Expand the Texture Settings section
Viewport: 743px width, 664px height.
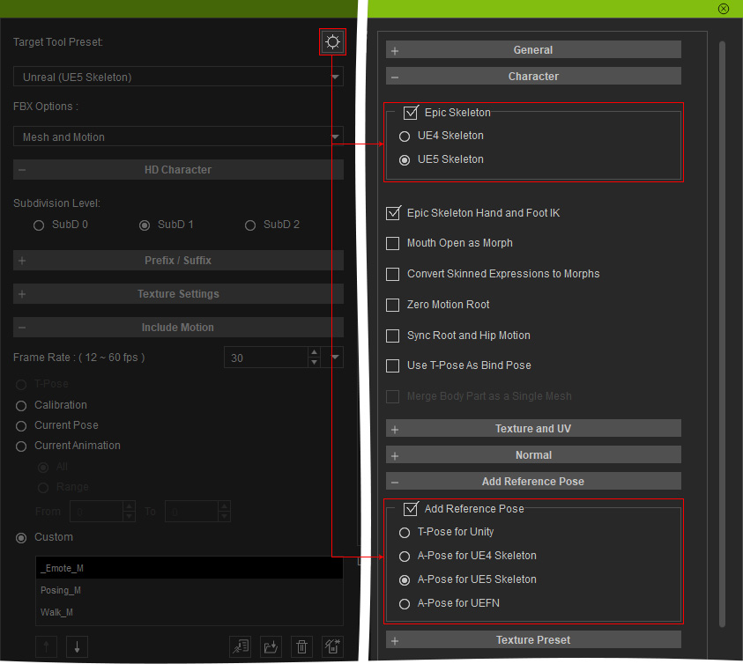(x=178, y=294)
